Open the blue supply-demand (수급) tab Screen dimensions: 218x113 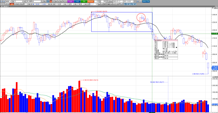point(77,1)
